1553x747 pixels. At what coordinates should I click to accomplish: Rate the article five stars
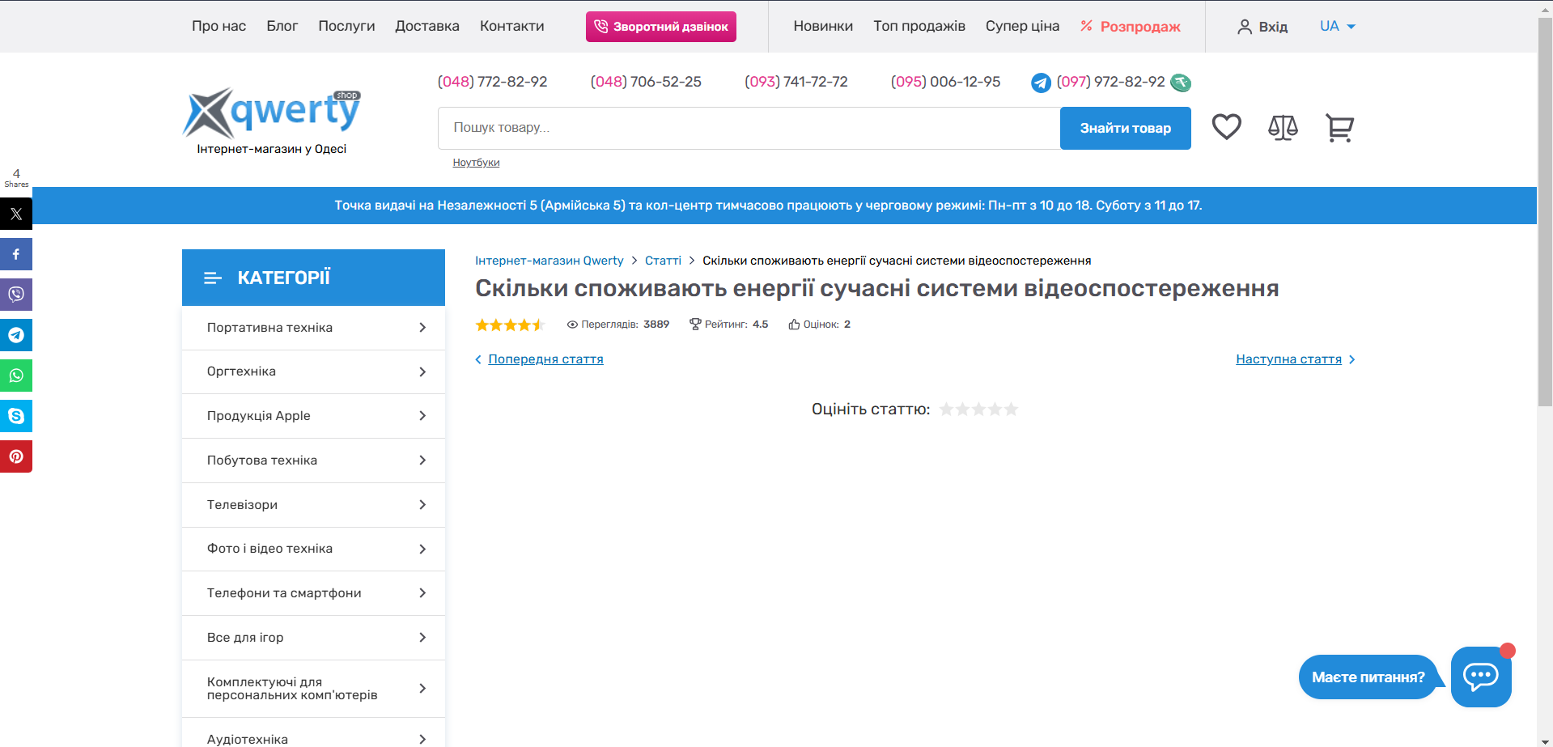pos(1011,410)
